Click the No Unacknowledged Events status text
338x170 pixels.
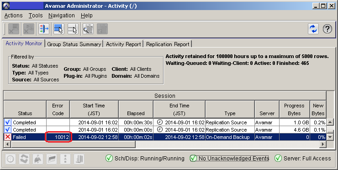pyautogui.click(x=234, y=159)
